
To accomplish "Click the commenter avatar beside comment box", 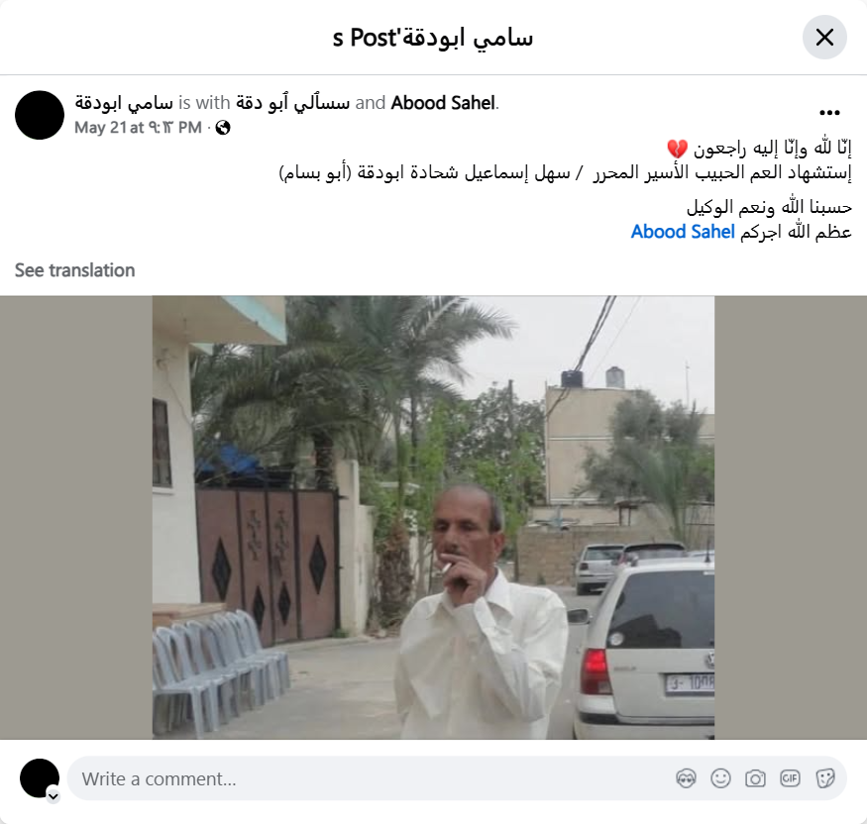I will coord(40,778).
